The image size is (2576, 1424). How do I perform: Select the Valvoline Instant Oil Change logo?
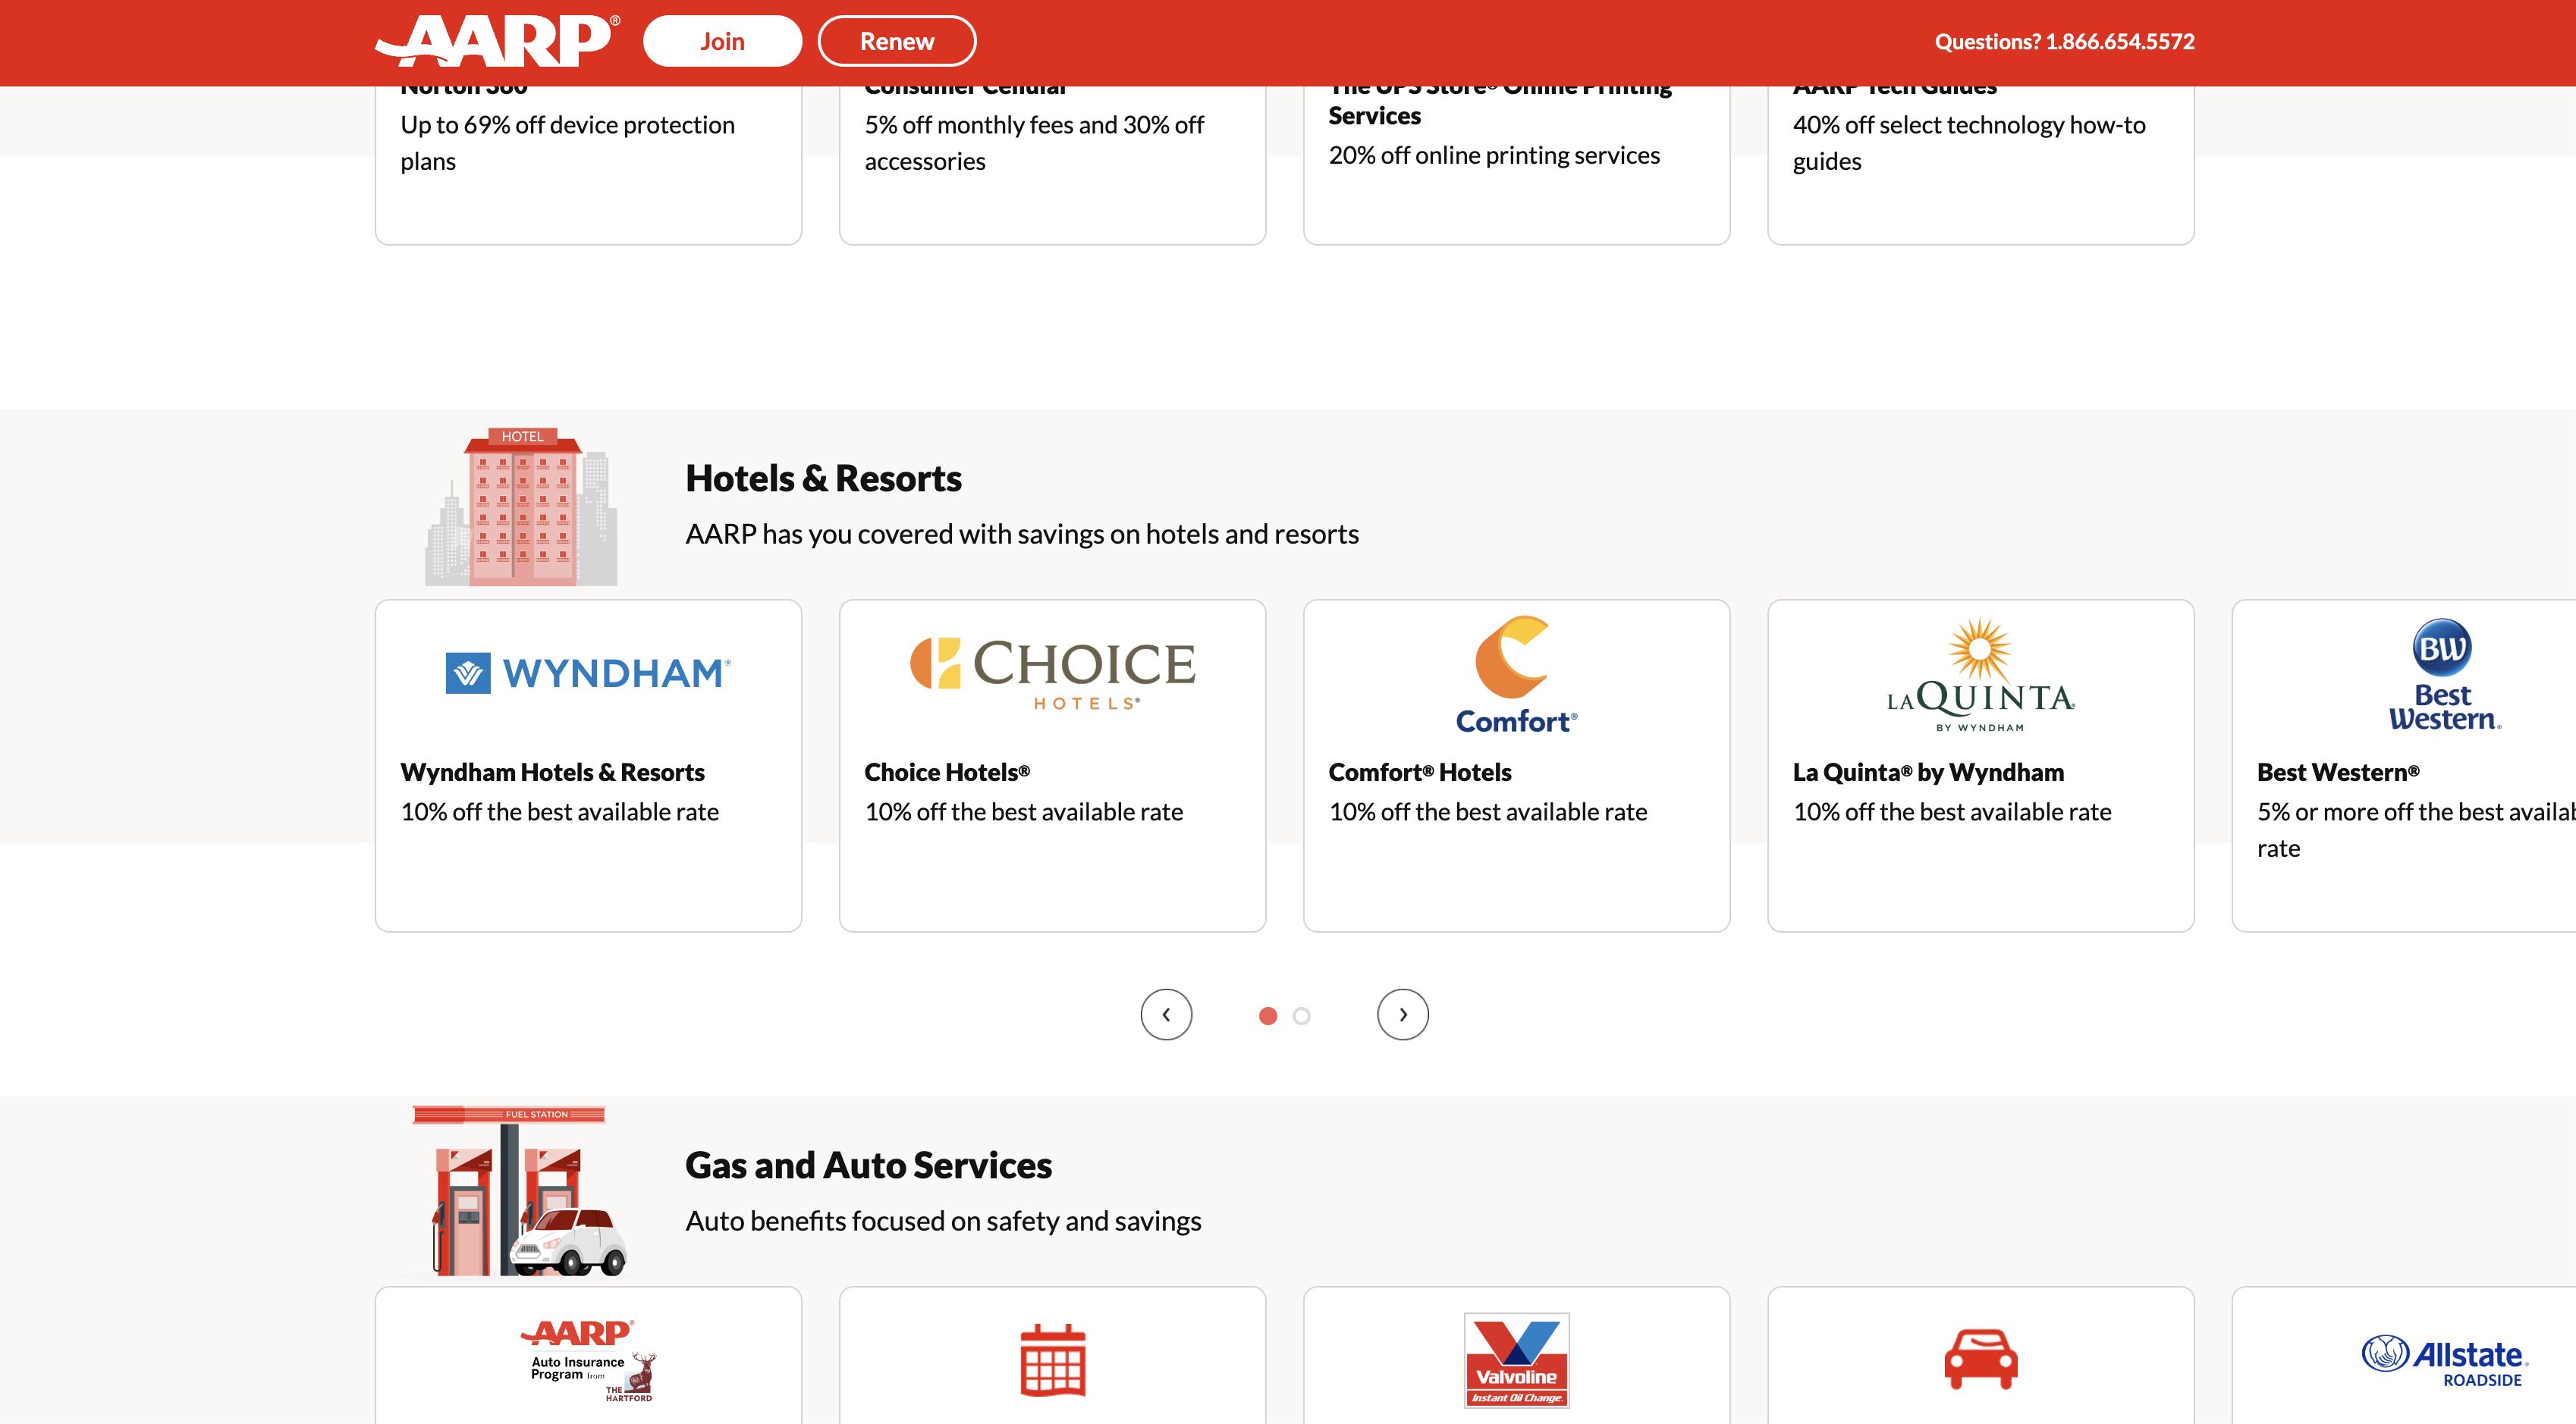pos(1516,1360)
